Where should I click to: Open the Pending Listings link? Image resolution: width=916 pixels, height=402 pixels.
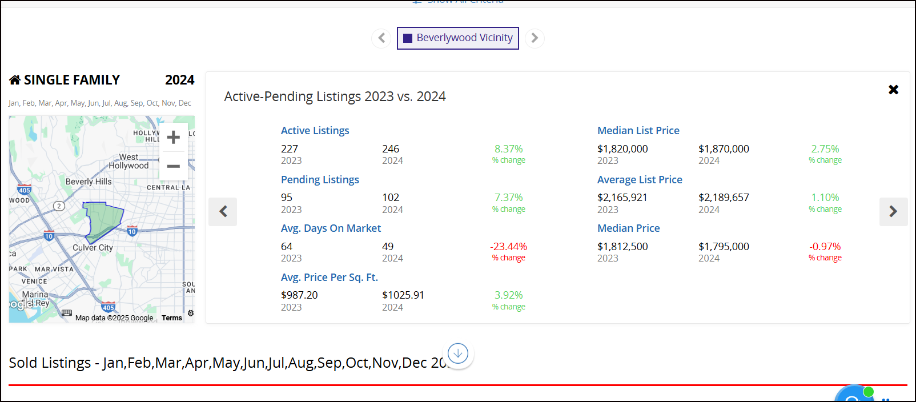(320, 180)
